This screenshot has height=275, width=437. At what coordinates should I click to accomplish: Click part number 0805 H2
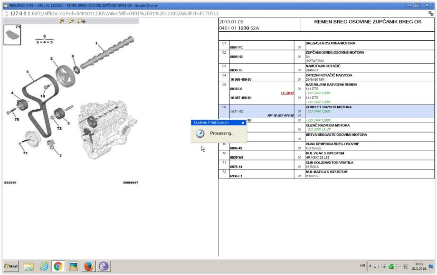(x=237, y=56)
